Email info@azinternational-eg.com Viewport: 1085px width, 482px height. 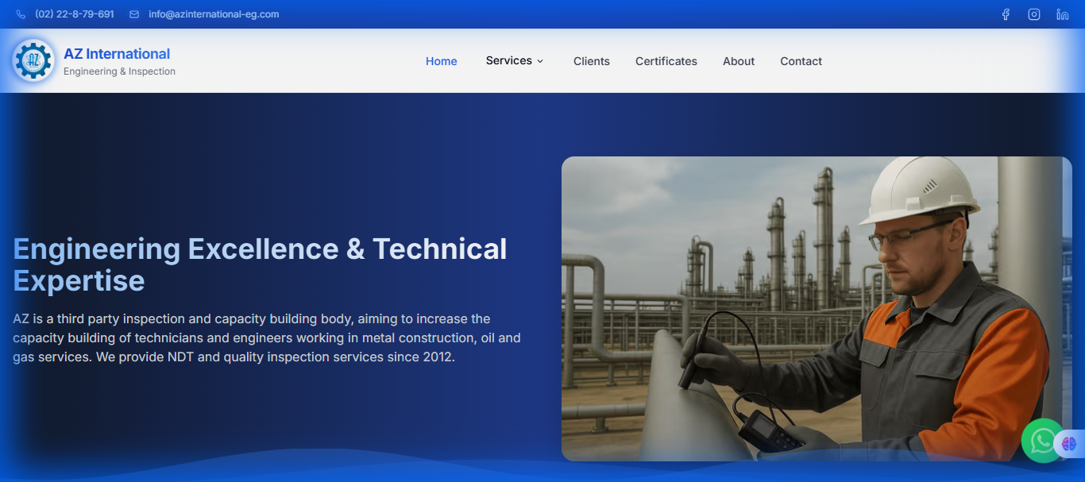click(214, 13)
